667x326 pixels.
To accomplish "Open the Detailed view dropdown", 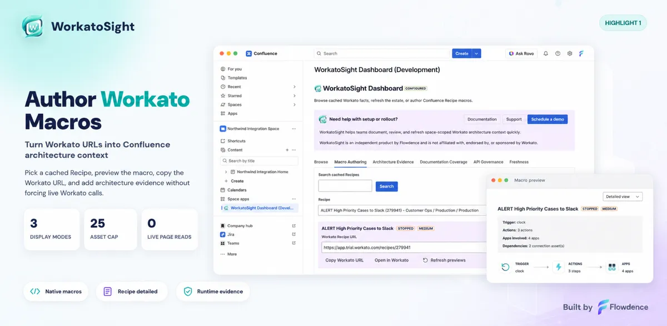I will pos(623,197).
